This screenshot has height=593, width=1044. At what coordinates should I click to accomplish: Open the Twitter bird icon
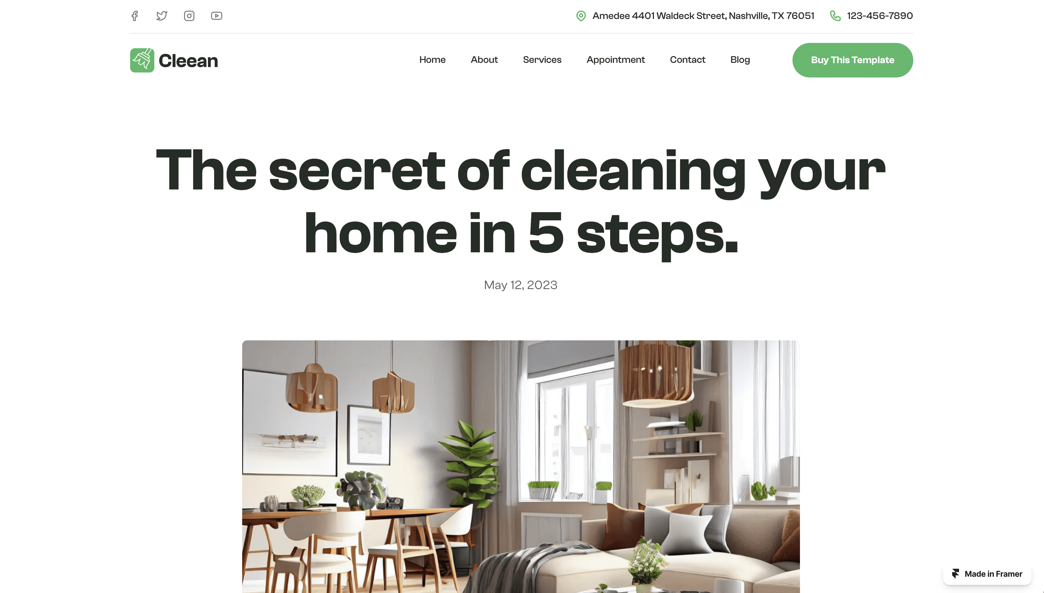[x=162, y=16]
